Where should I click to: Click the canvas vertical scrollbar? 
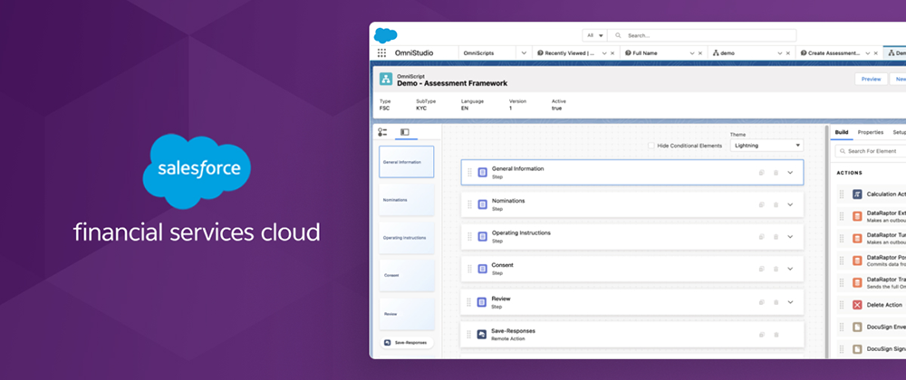point(826,241)
